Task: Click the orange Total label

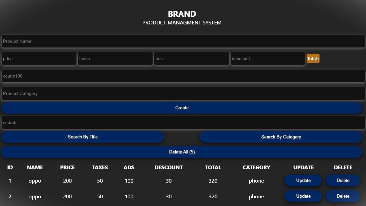Action: click(x=313, y=59)
